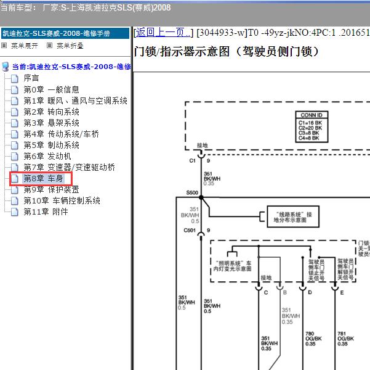This screenshot has width=370, height=370.
Task: Click 驾驶员侧车门锁止开关信号 label
Action: pos(316,270)
